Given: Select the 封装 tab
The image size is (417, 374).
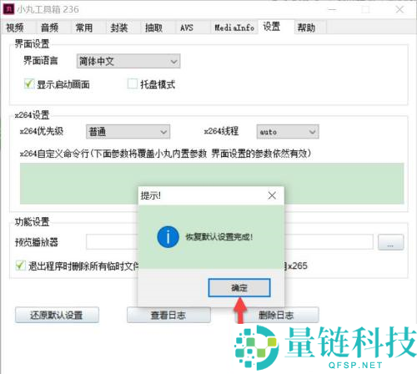Looking at the screenshot, I should tap(119, 28).
